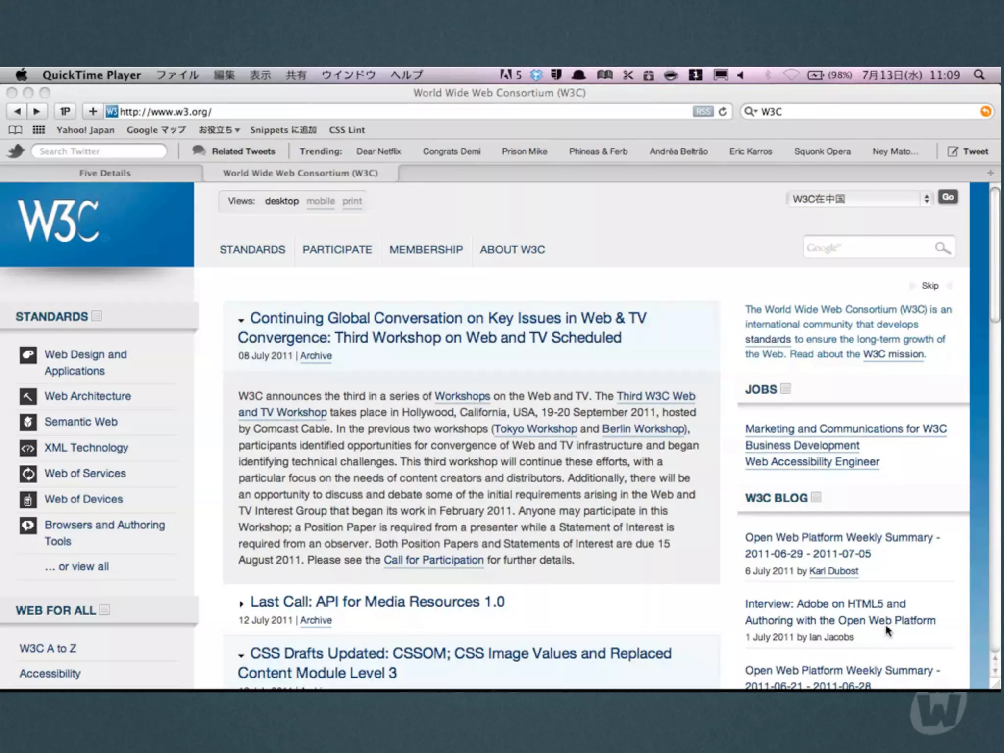The image size is (1004, 753).
Task: Click the Web Architecture sidebar icon
Action: point(28,396)
